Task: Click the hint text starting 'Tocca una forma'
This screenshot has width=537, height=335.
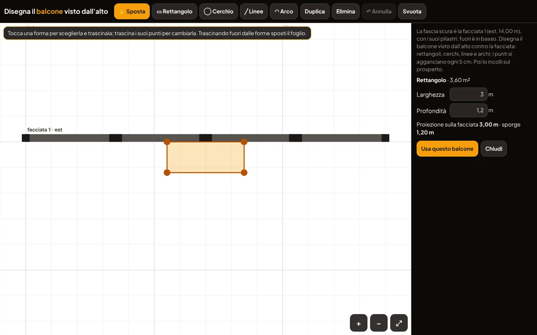Action: 157,33
